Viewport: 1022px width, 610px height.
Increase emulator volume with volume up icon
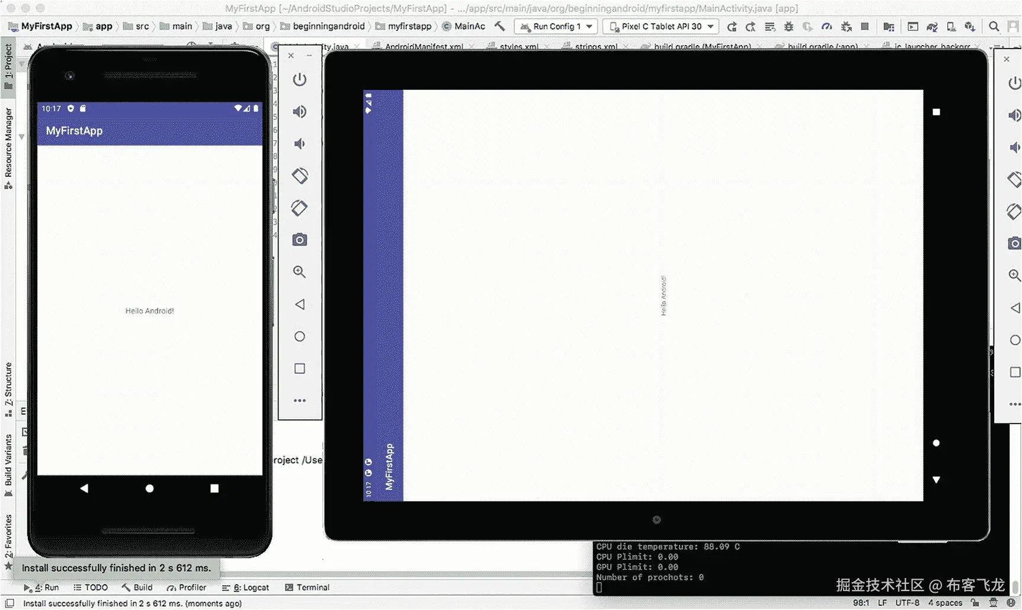click(x=299, y=111)
